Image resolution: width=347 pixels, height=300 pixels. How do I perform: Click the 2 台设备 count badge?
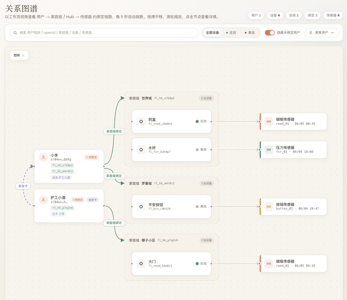point(206,98)
